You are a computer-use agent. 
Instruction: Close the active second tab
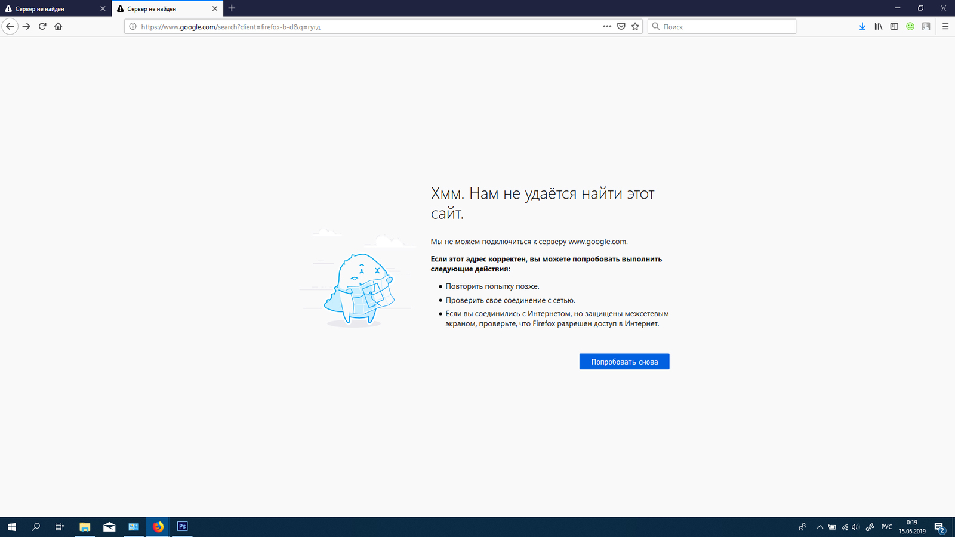[215, 8]
